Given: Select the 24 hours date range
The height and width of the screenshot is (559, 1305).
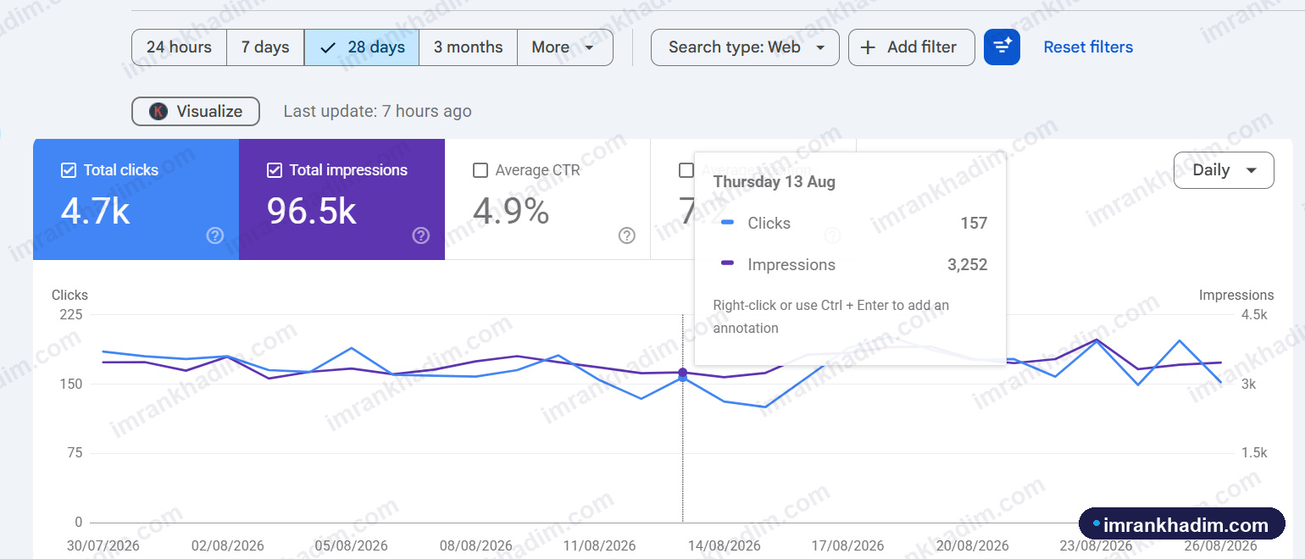Looking at the screenshot, I should pos(179,47).
